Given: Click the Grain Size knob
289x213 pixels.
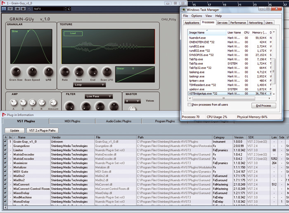Looking at the screenshot, I should pos(16,72).
